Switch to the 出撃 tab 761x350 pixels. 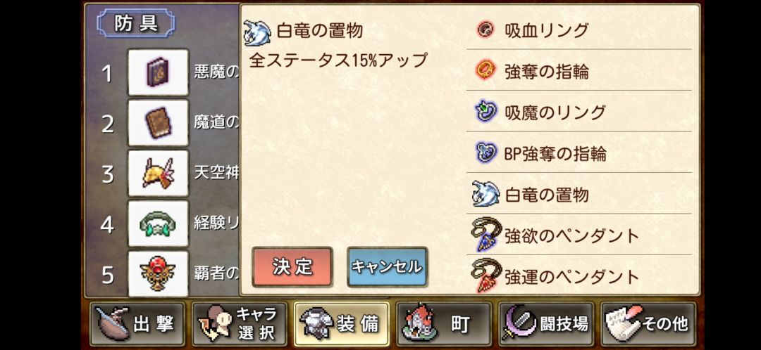(x=137, y=324)
